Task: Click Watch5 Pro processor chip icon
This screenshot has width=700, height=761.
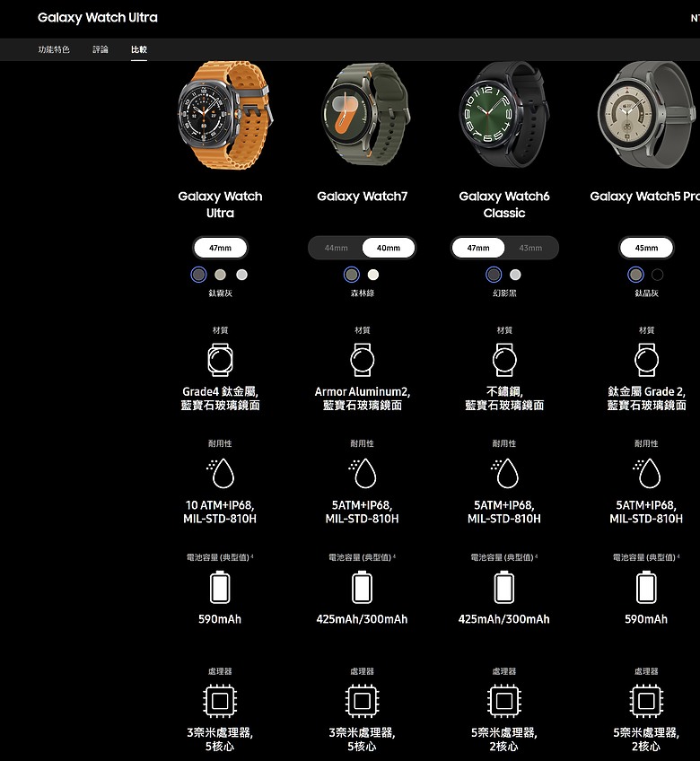Action: click(x=646, y=701)
